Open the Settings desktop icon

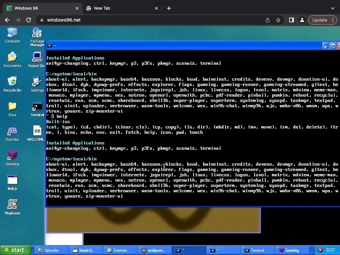[x=37, y=84]
